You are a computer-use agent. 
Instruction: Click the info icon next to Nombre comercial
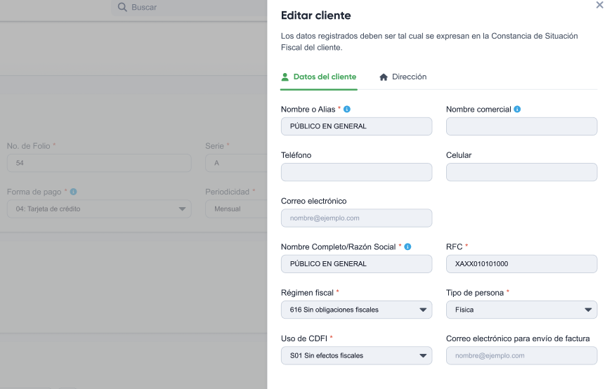(517, 109)
